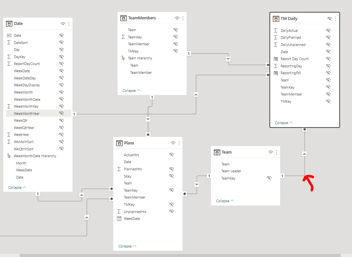
Task: Toggle visibility of the Plans table
Action: click(x=173, y=143)
